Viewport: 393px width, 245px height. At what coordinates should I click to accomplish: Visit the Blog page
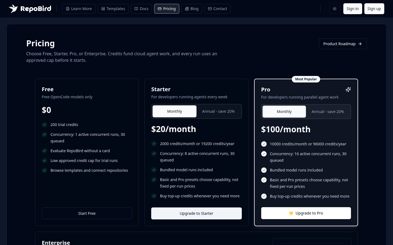[x=192, y=9]
